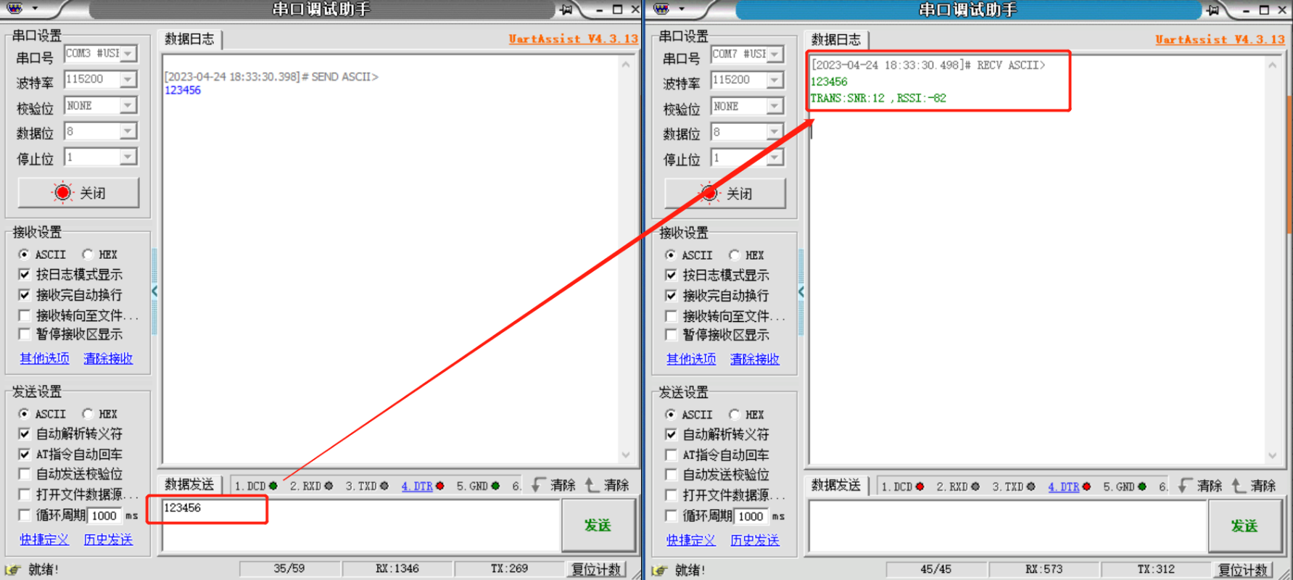This screenshot has height=580, width=1293.
Task: Collapse the COM3 window's side panel with the chevron
Action: [154, 291]
